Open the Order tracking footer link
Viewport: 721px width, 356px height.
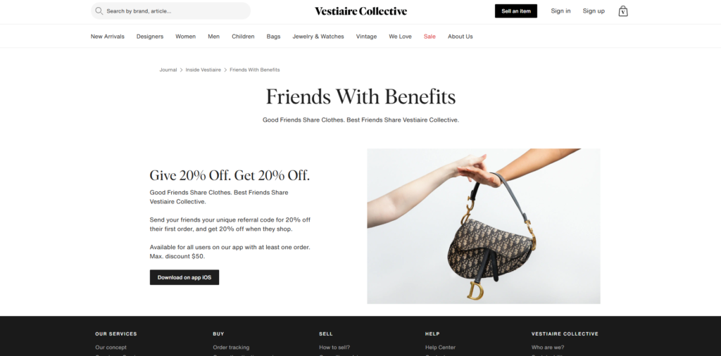(x=231, y=348)
